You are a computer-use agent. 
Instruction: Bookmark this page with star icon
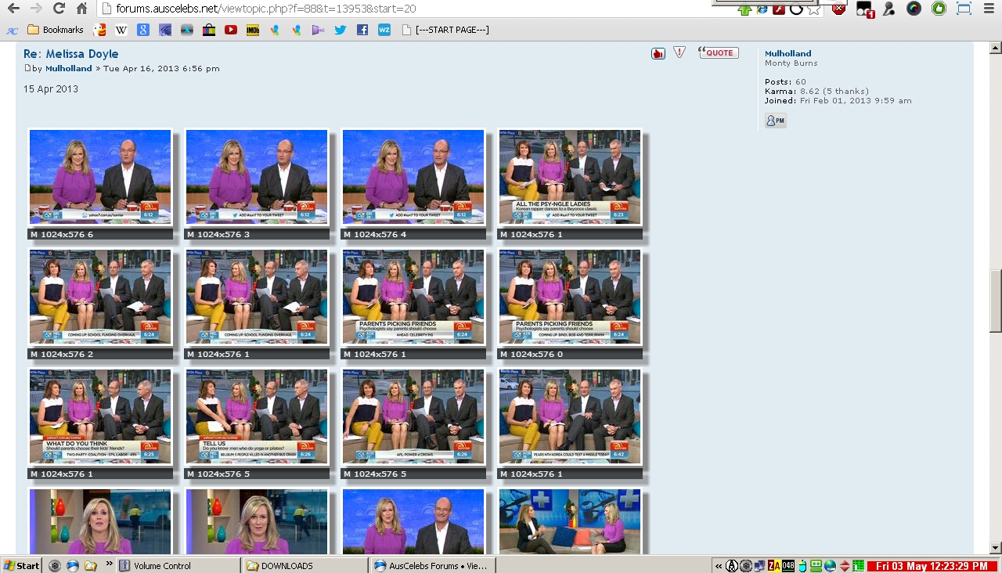point(814,9)
